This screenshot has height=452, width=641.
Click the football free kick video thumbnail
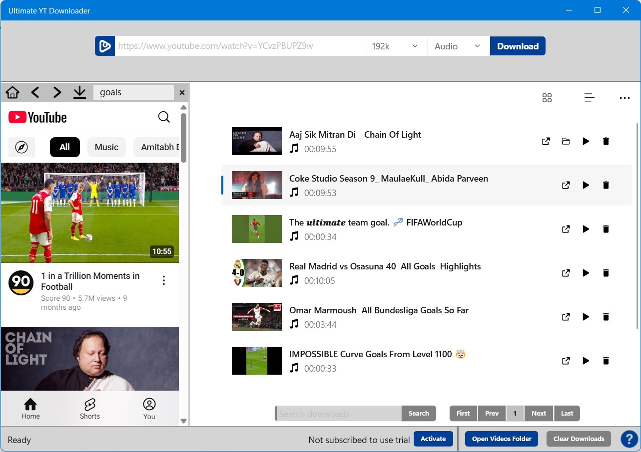(90, 213)
